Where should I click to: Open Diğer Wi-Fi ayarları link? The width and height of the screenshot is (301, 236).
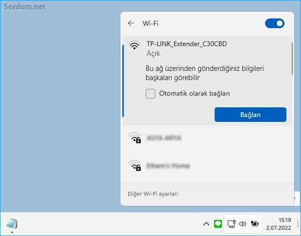pyautogui.click(x=153, y=194)
